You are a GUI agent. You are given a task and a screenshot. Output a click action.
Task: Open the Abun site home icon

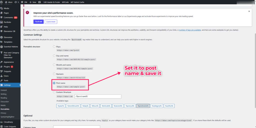(6, 2)
